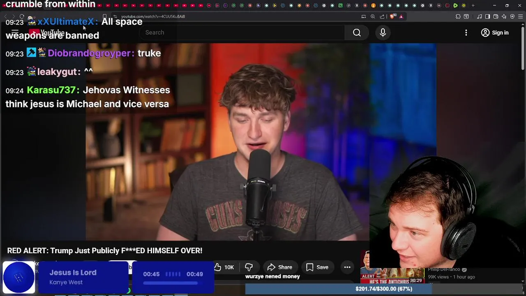Dislike the video using thumbs-down icon
The height and width of the screenshot is (296, 526).
coord(249,267)
